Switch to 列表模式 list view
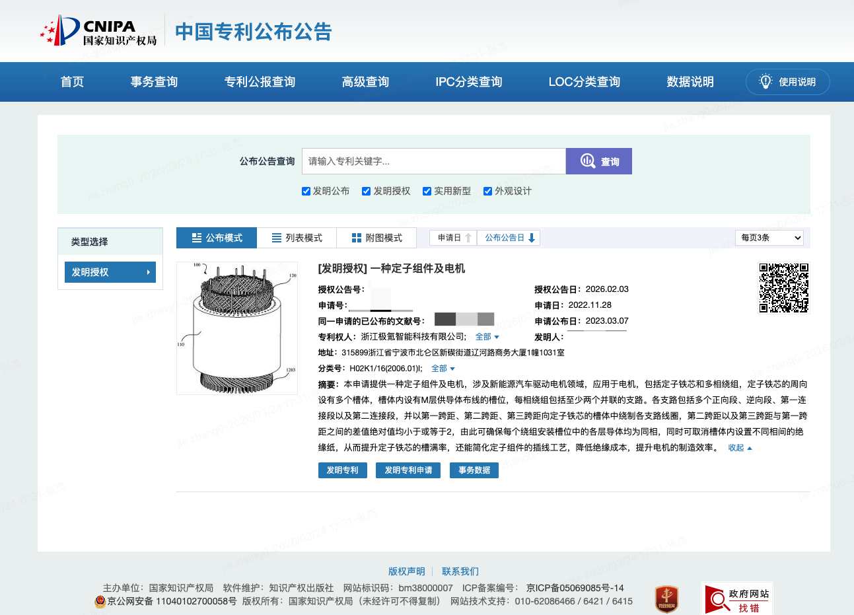 [297, 237]
